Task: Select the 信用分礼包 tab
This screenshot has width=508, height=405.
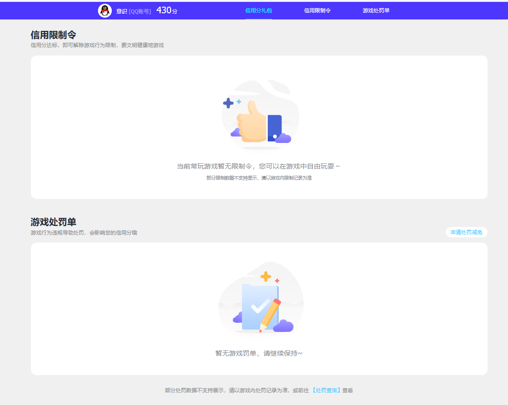Action: (259, 9)
